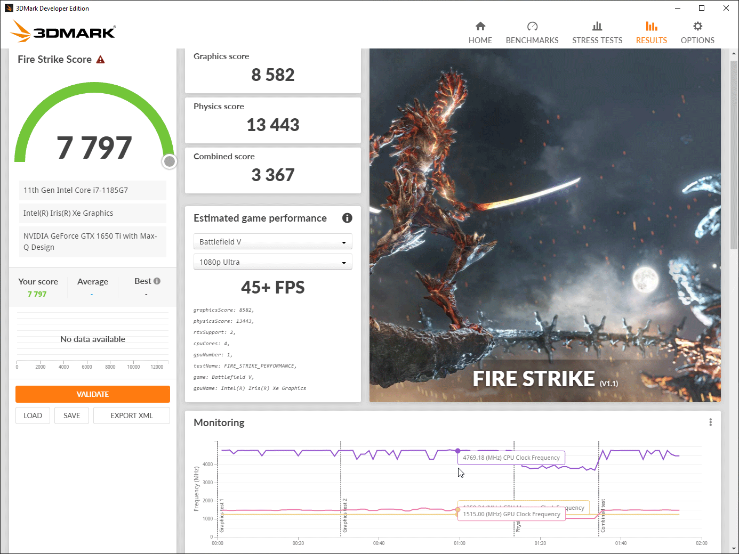Screen dimensions: 739x554
Task: Click the No data available message
Action: pos(93,339)
